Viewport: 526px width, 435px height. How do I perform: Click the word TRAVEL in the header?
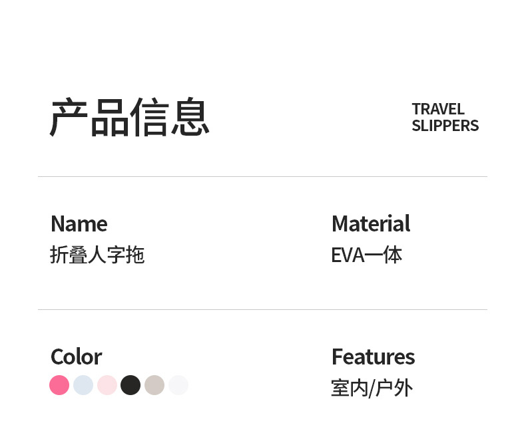[x=437, y=109]
